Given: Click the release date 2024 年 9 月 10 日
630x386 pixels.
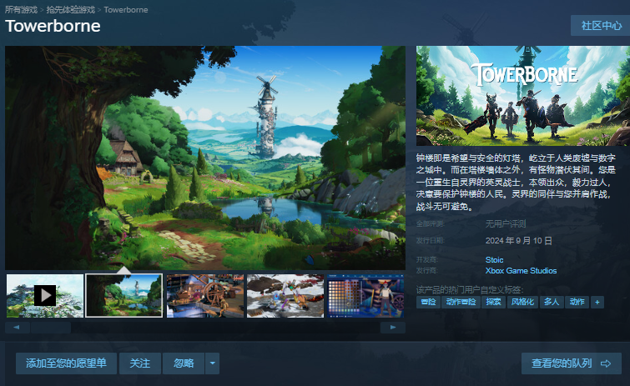Looking at the screenshot, I should click(518, 241).
